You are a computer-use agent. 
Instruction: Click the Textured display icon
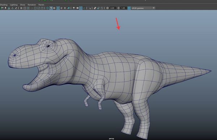tap(61, 8)
